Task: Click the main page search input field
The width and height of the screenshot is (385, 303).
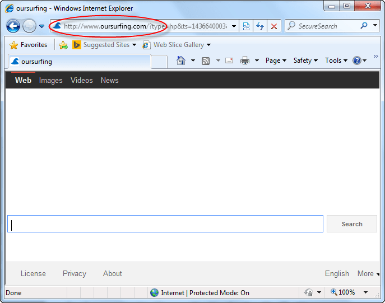Action: click(165, 224)
